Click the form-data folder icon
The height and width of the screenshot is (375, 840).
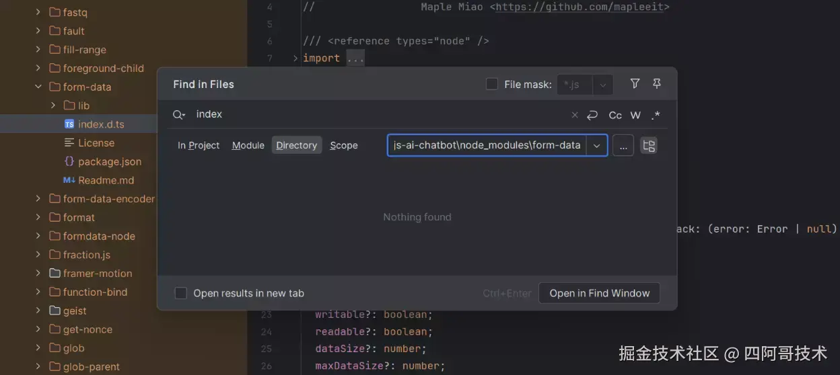tap(55, 87)
